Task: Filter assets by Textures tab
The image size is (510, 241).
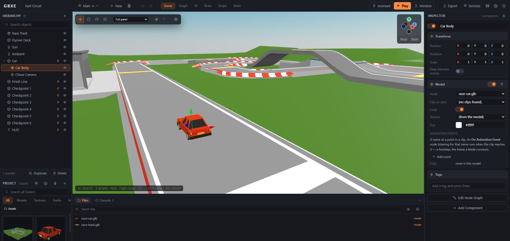Action: coord(40,200)
